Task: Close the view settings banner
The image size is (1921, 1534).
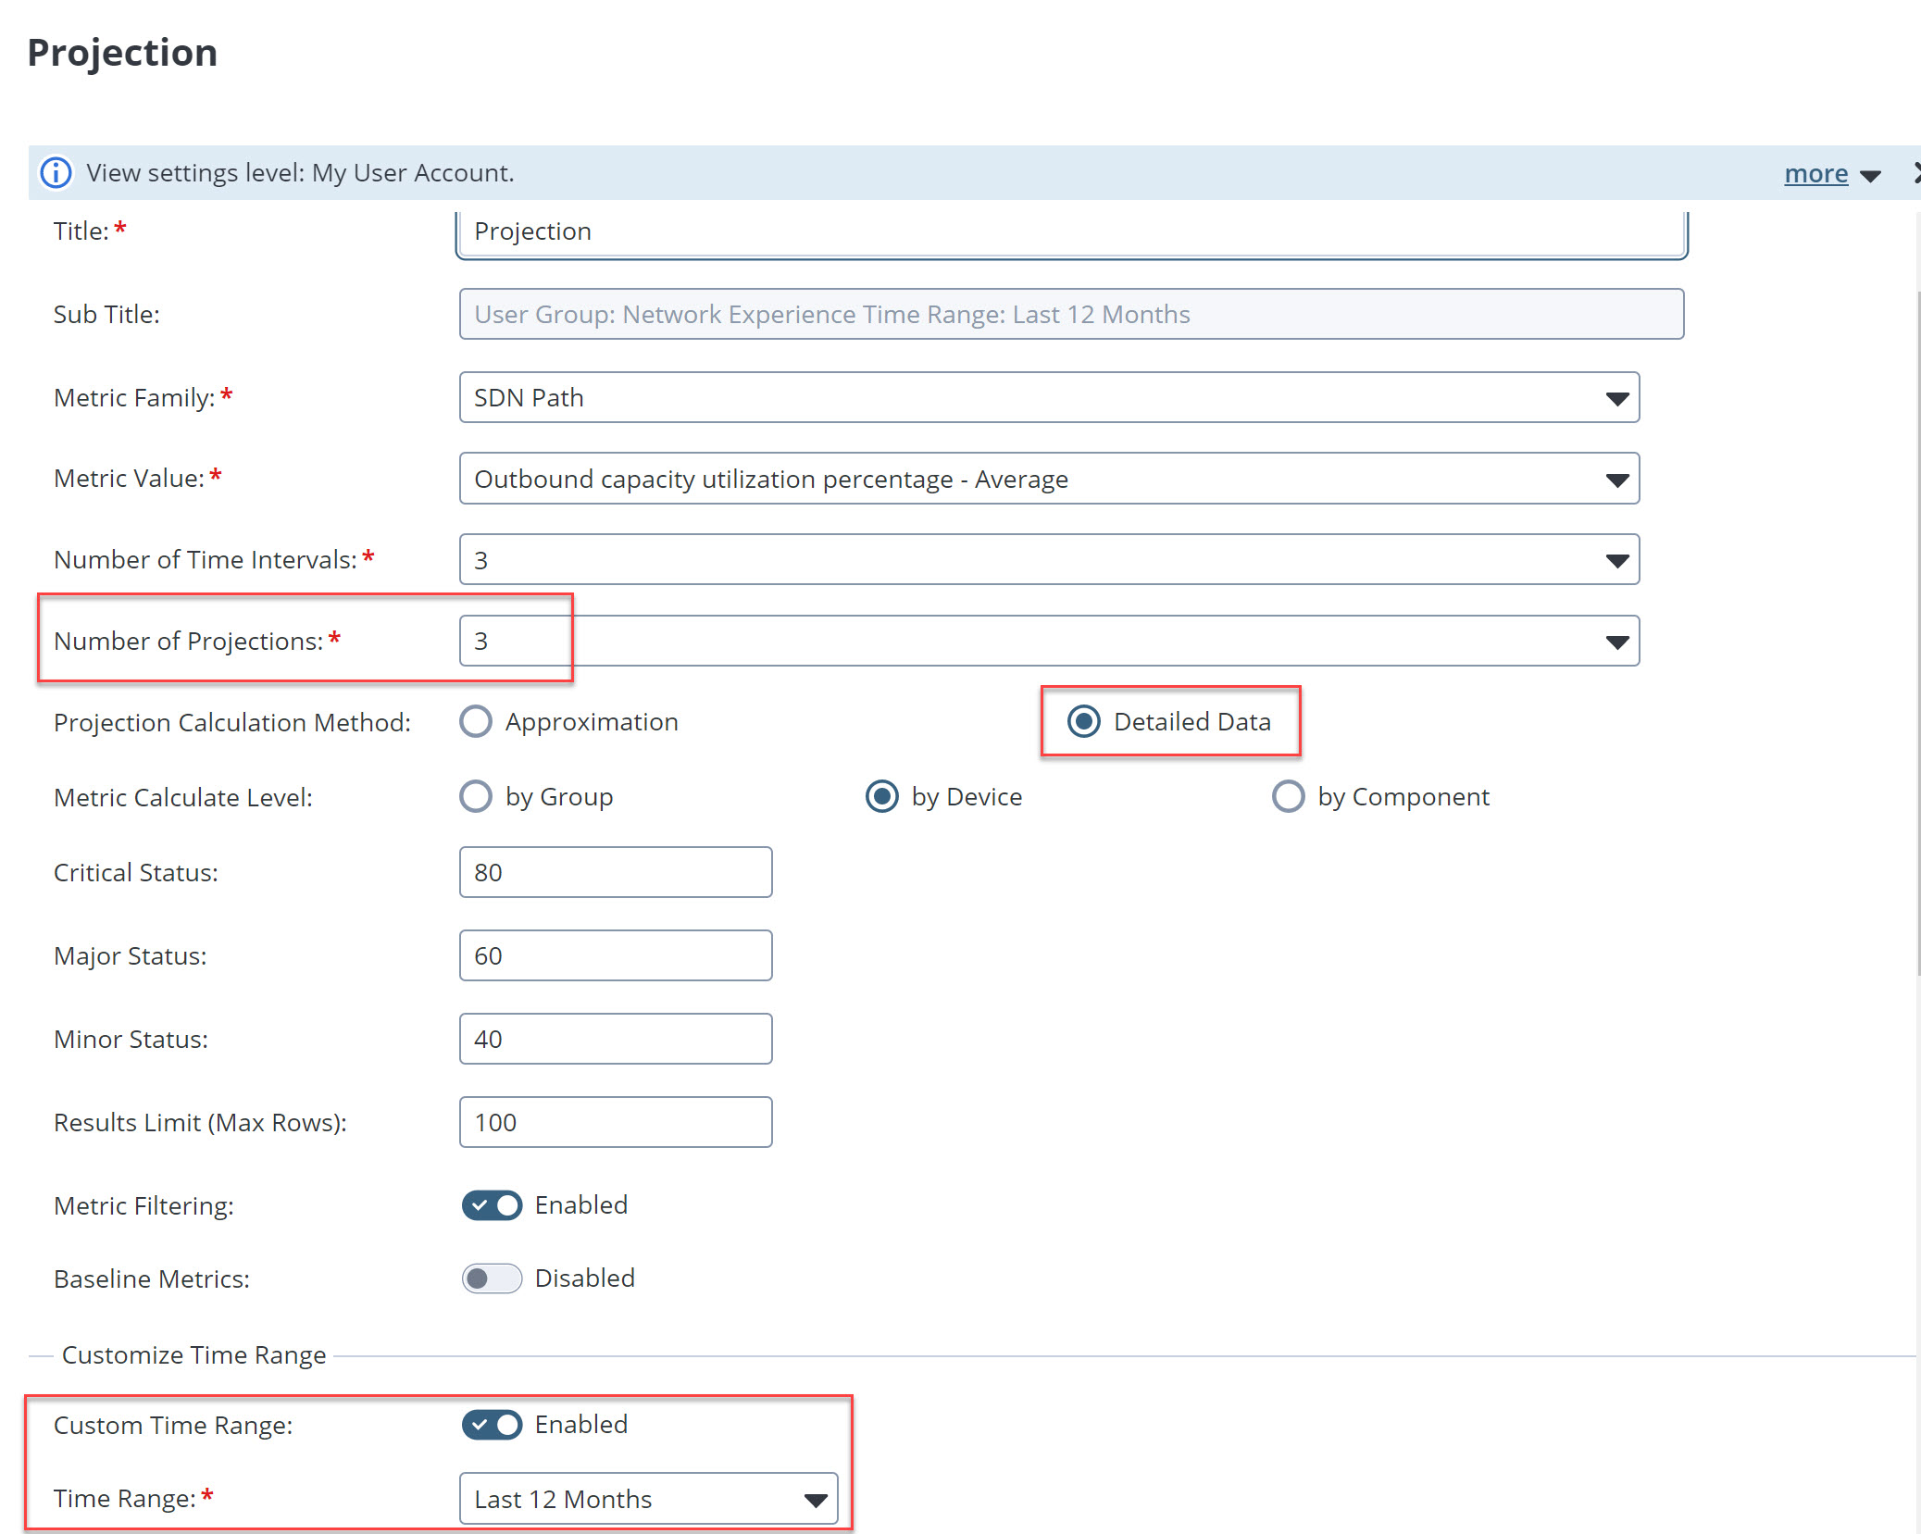Action: point(1915,172)
